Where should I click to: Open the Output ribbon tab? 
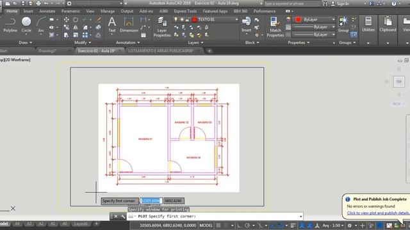pos(127,11)
